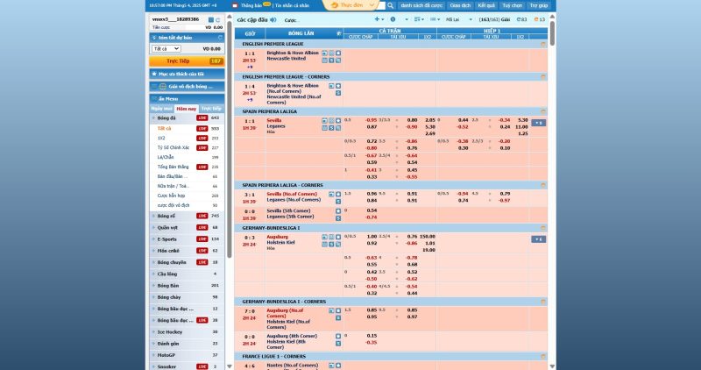Click main odds list scrollbar thumb
This screenshot has width=701, height=370.
552,33
